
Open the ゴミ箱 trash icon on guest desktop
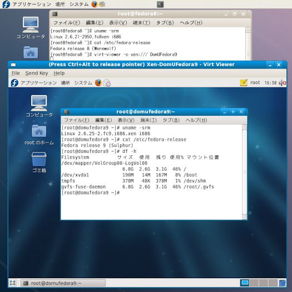pos(39,162)
